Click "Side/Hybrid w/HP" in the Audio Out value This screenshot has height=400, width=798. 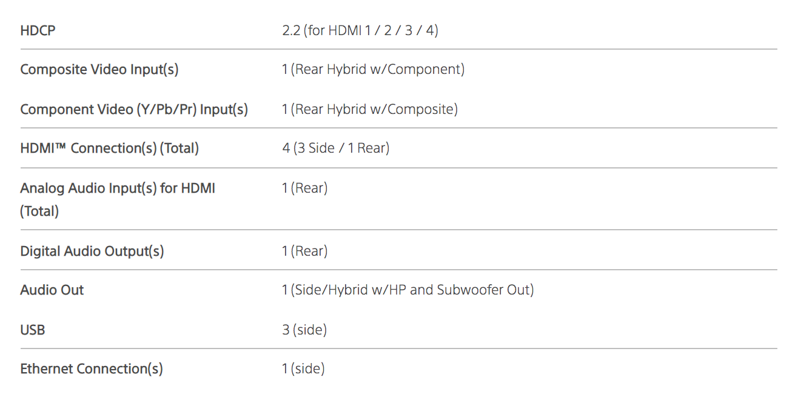pyautogui.click(x=350, y=290)
